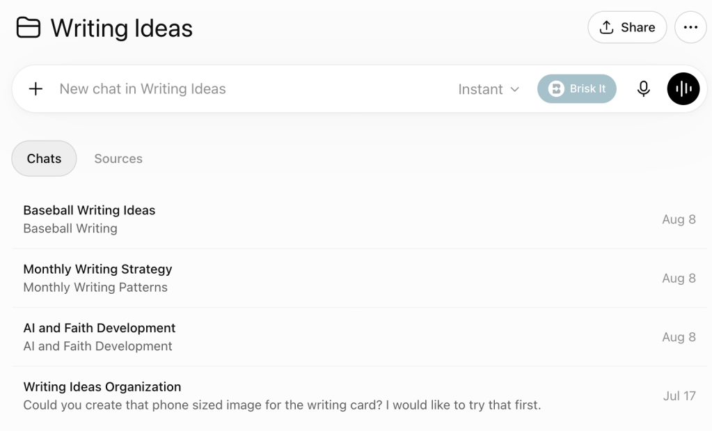
Task: Click the plus icon to add attachments
Action: (x=35, y=88)
